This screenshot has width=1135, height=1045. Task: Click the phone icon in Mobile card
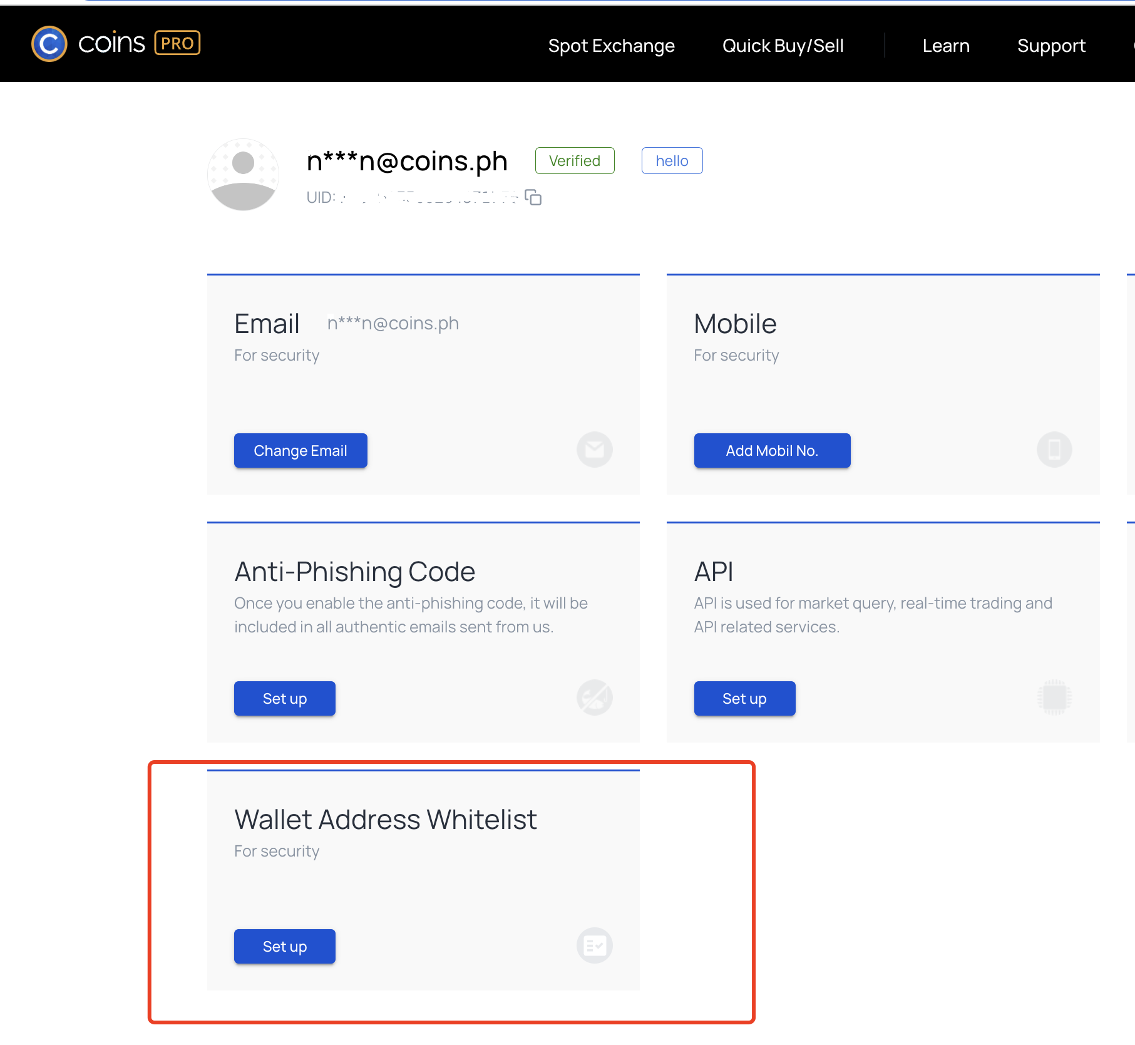pyautogui.click(x=1054, y=450)
